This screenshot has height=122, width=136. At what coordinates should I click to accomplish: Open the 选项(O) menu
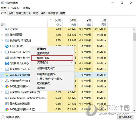pos(16,8)
